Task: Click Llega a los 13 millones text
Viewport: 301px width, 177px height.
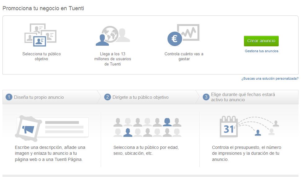Action: click(x=113, y=59)
